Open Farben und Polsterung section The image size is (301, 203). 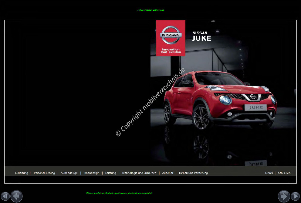point(193,173)
